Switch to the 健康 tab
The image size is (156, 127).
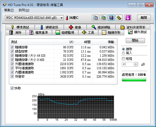pyautogui.click(x=75, y=27)
